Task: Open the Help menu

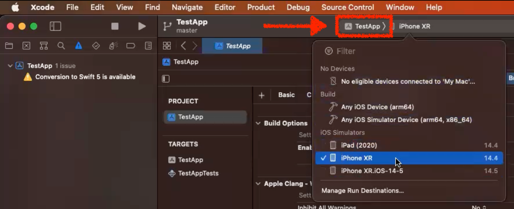Action: pos(434,7)
